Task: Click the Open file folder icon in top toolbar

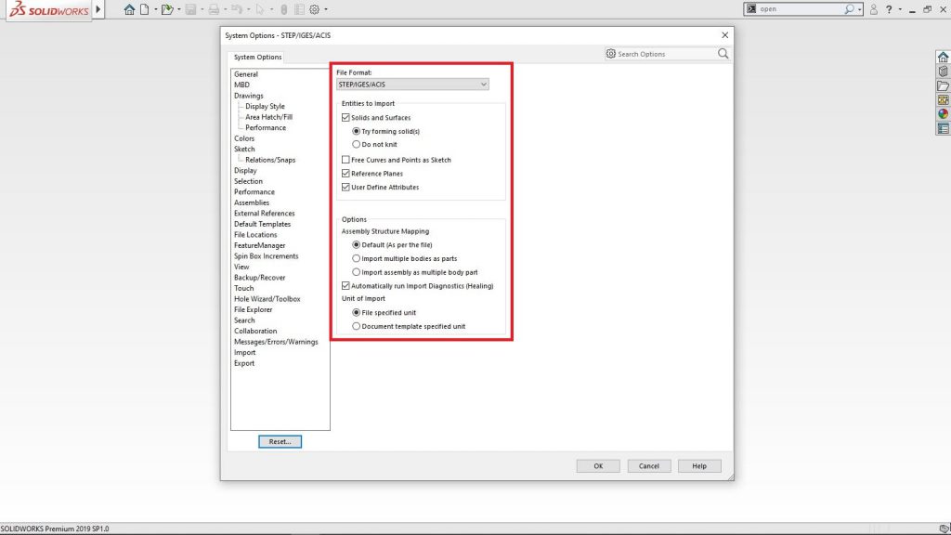Action: coord(167,9)
